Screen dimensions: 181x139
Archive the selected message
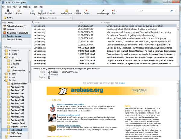[78, 11]
